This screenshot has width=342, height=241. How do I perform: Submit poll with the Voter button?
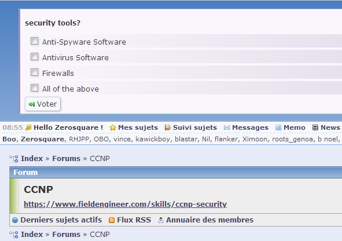pos(43,104)
